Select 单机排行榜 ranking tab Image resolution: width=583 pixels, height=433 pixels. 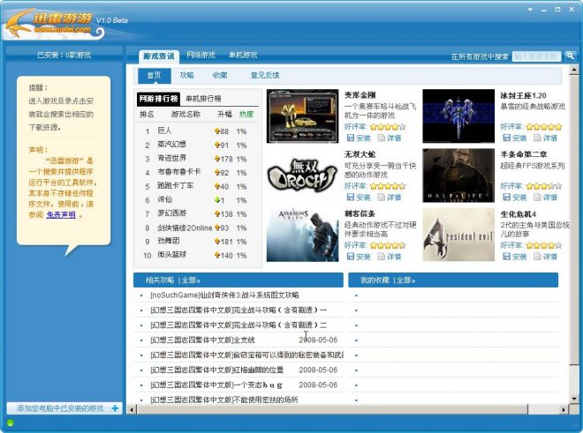point(203,99)
